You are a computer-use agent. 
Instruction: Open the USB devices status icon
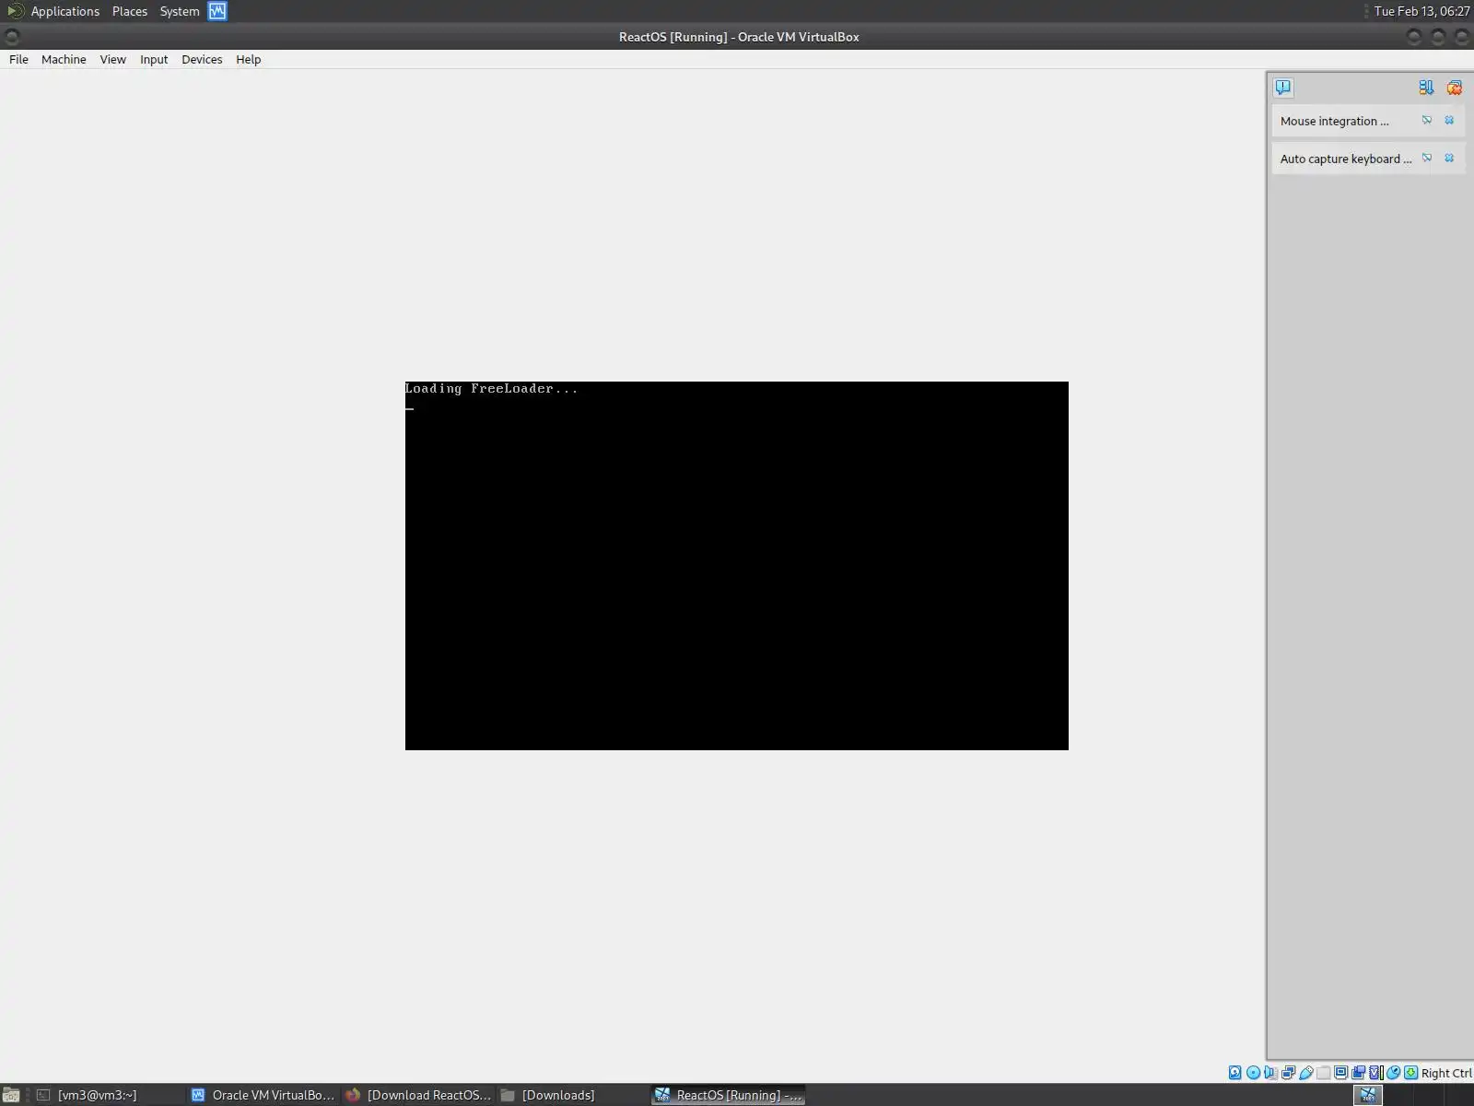click(x=1306, y=1073)
